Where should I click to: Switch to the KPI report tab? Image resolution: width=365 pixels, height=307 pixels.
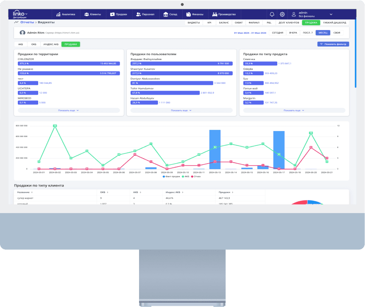pos(209,22)
